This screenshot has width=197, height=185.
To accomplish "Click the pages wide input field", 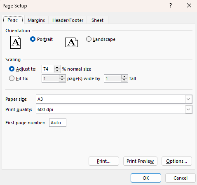I will (x=51, y=78).
